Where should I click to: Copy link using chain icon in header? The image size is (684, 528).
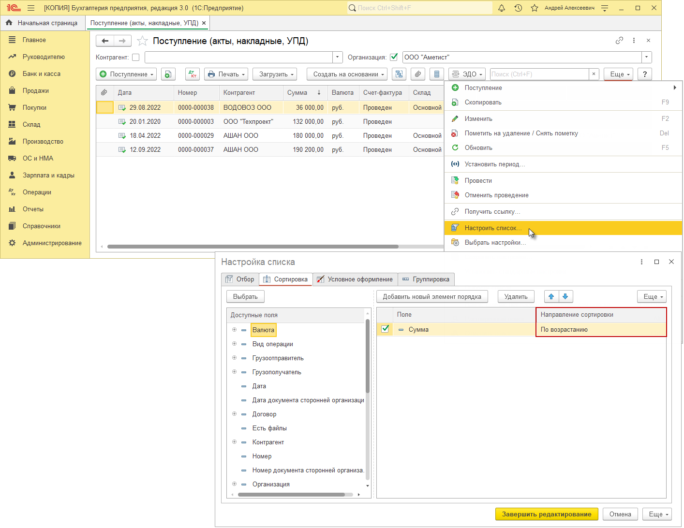click(619, 41)
